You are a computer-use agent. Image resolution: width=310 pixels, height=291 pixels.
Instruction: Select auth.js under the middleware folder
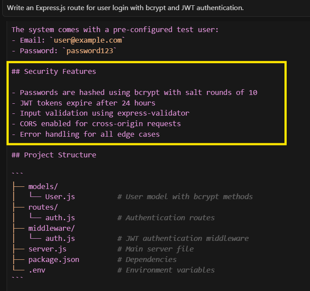coord(60,238)
